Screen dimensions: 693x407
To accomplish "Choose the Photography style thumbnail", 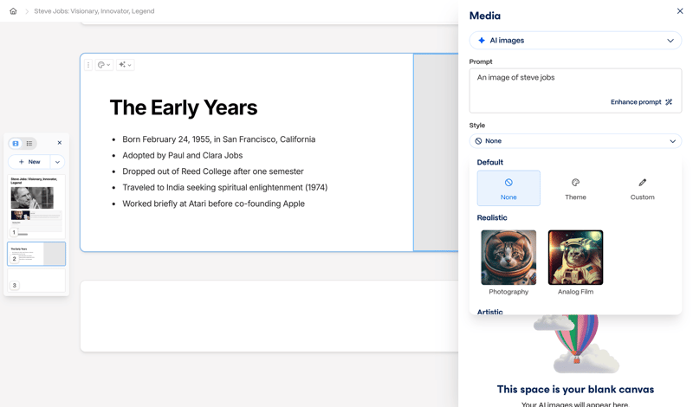I will [x=508, y=258].
